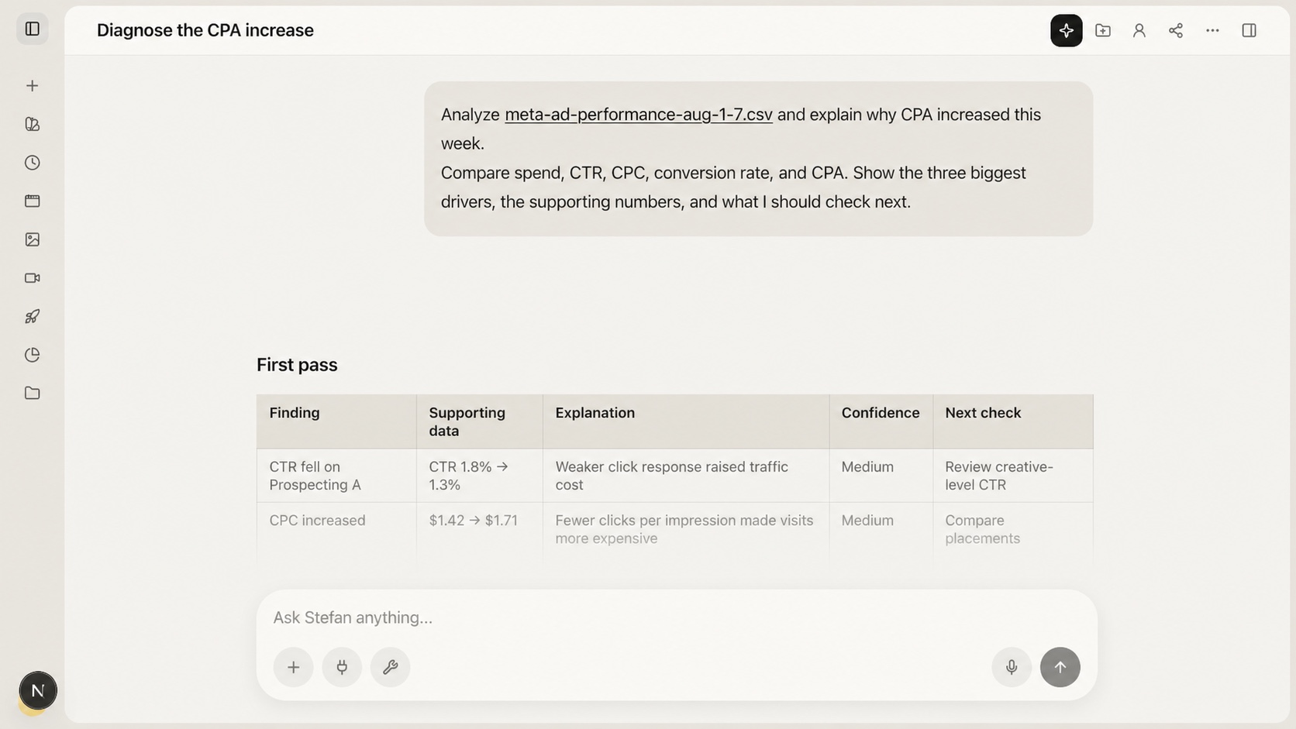This screenshot has height=729, width=1296.
Task: Open the person profile icon in header
Action: click(1139, 30)
